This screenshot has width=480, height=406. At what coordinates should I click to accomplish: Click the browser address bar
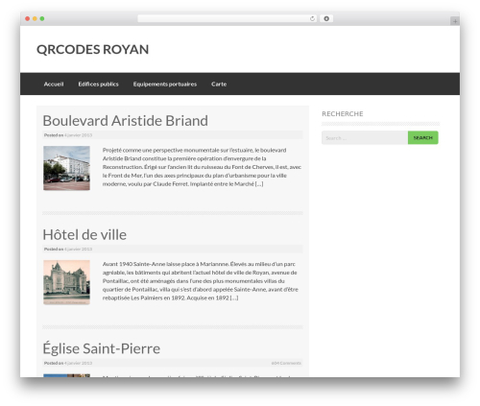point(228,18)
